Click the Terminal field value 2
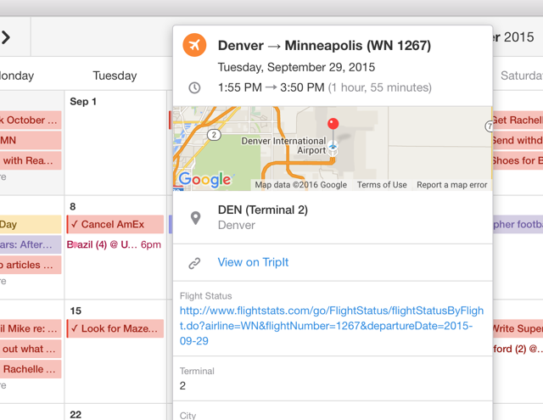Viewport: 543px width, 420px height. point(182,386)
